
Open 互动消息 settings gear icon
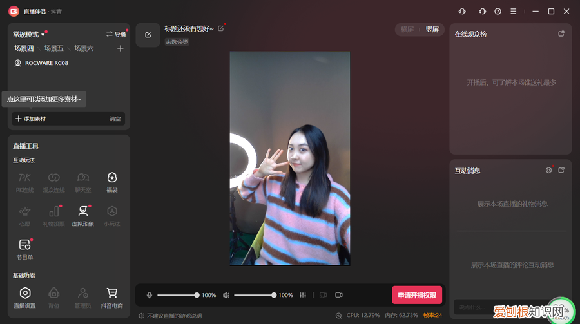tap(548, 170)
